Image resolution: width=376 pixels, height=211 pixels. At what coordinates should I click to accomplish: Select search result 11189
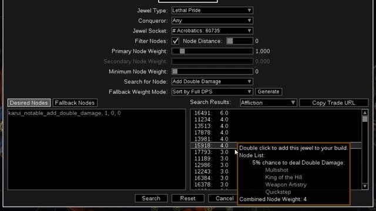click(213, 158)
